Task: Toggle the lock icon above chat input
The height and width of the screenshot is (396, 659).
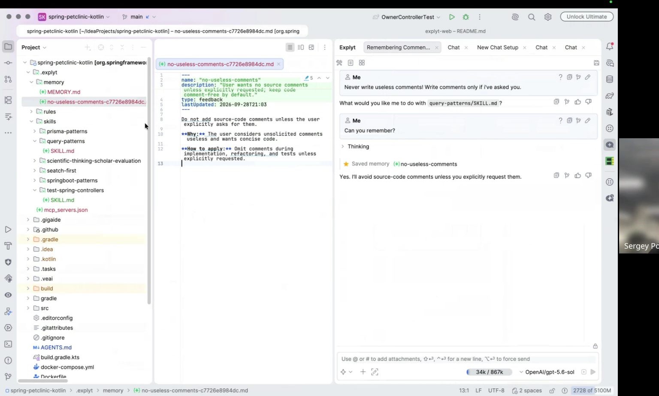Action: pos(596,346)
